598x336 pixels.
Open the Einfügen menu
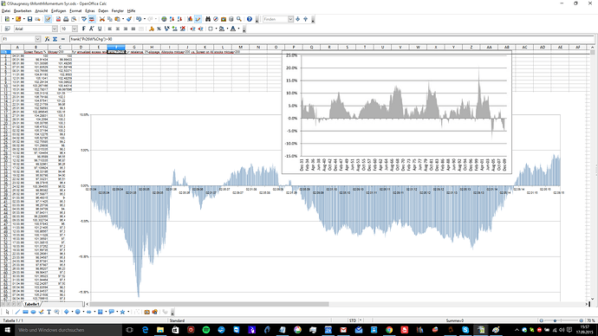tap(58, 10)
